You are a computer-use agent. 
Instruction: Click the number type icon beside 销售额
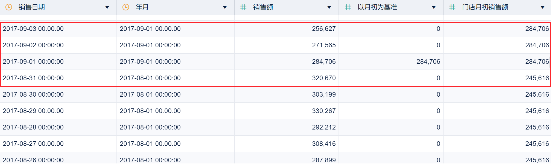click(x=243, y=7)
